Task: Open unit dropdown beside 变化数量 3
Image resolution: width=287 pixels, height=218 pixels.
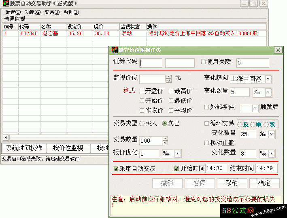Action: click(272, 154)
